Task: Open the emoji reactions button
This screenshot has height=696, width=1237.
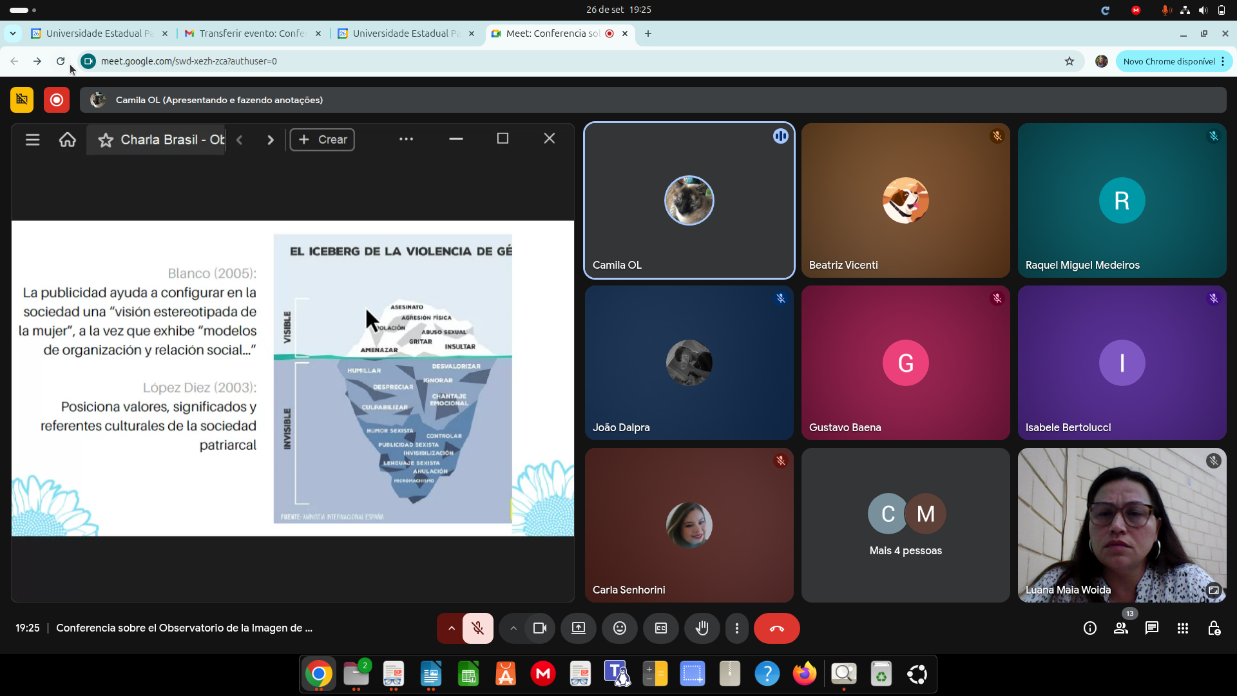Action: coord(619,628)
